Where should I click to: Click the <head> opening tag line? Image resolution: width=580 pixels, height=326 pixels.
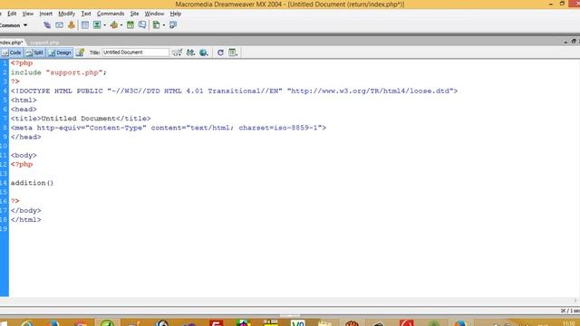pyautogui.click(x=24, y=110)
